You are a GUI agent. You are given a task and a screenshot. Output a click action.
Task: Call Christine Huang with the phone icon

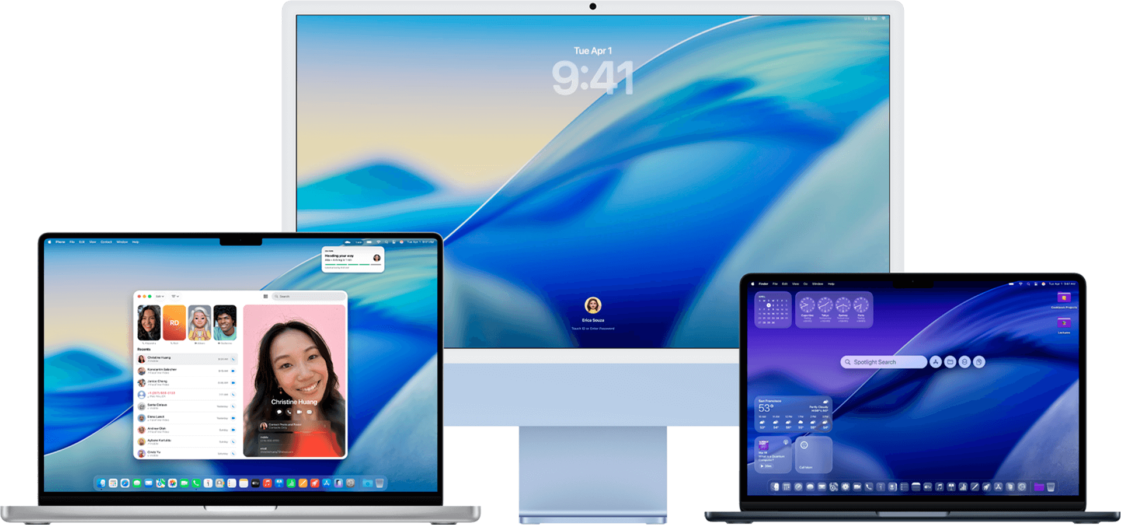pos(289,412)
